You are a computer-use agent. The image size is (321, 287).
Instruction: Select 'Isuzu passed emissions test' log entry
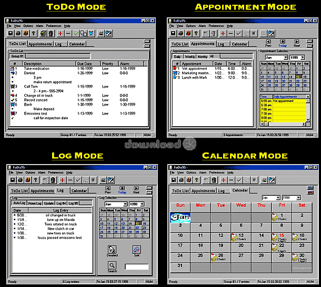coord(52,238)
